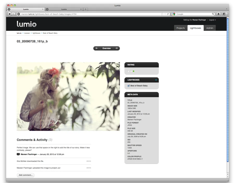235x183 pixels.
Task: Switch to the Projects tab
Action: coord(180,28)
